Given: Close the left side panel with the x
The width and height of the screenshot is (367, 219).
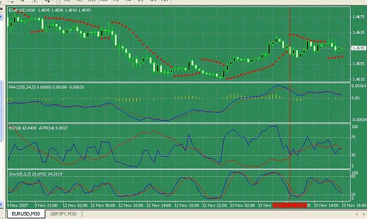Looking at the screenshot, I should point(1,9).
